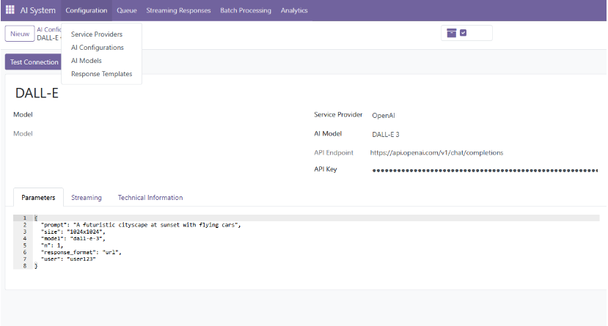Click the API Endpoint URL field
This screenshot has height=326, width=608.
point(436,153)
